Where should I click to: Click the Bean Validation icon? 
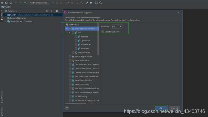click(x=73, y=60)
